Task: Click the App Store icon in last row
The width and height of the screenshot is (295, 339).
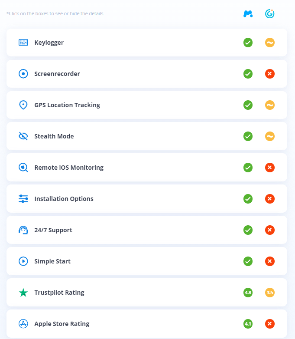Action: pos(23,324)
